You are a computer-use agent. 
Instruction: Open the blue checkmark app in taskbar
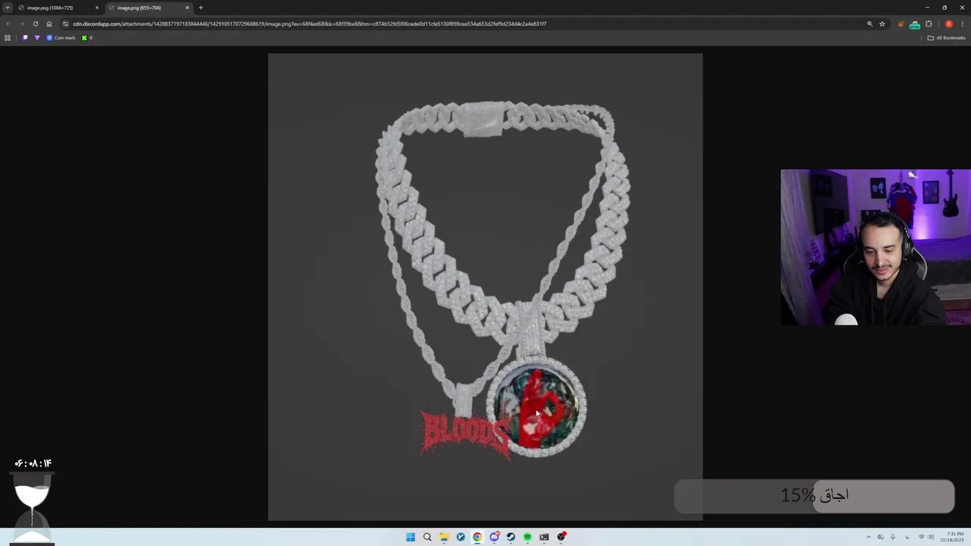point(460,537)
